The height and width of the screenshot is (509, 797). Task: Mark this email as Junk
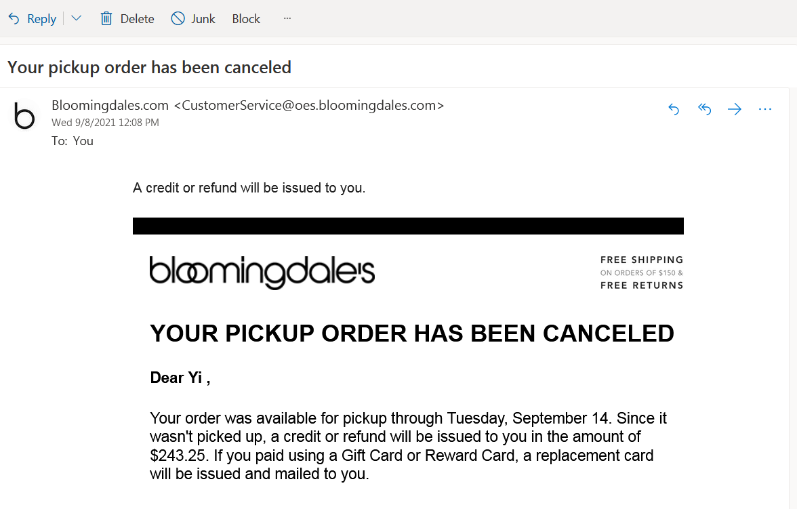click(192, 19)
